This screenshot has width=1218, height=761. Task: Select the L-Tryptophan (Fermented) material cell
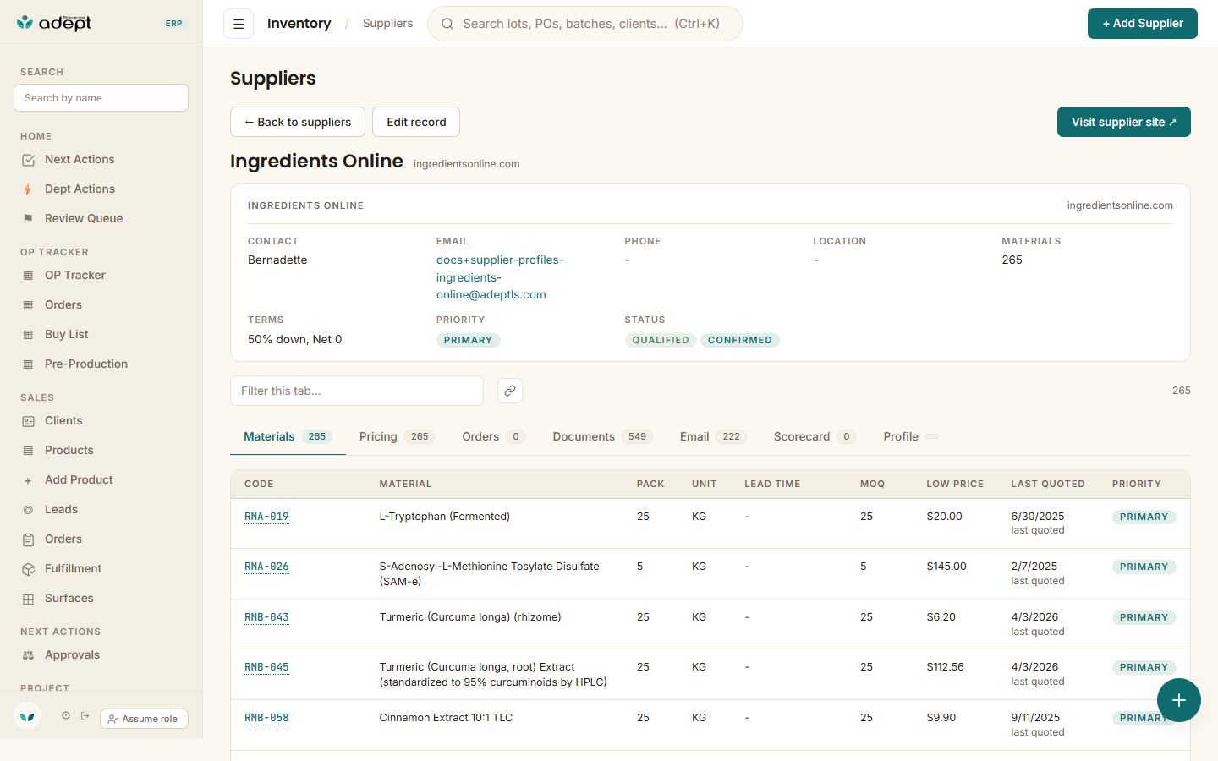pyautogui.click(x=444, y=517)
